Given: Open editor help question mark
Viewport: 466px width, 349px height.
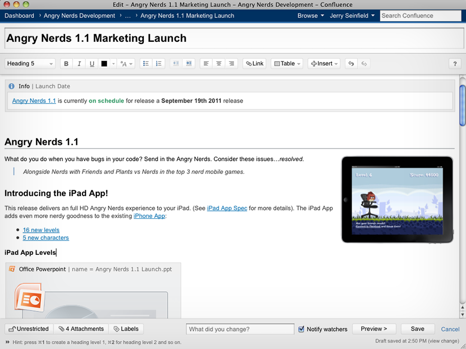Looking at the screenshot, I should coord(455,63).
